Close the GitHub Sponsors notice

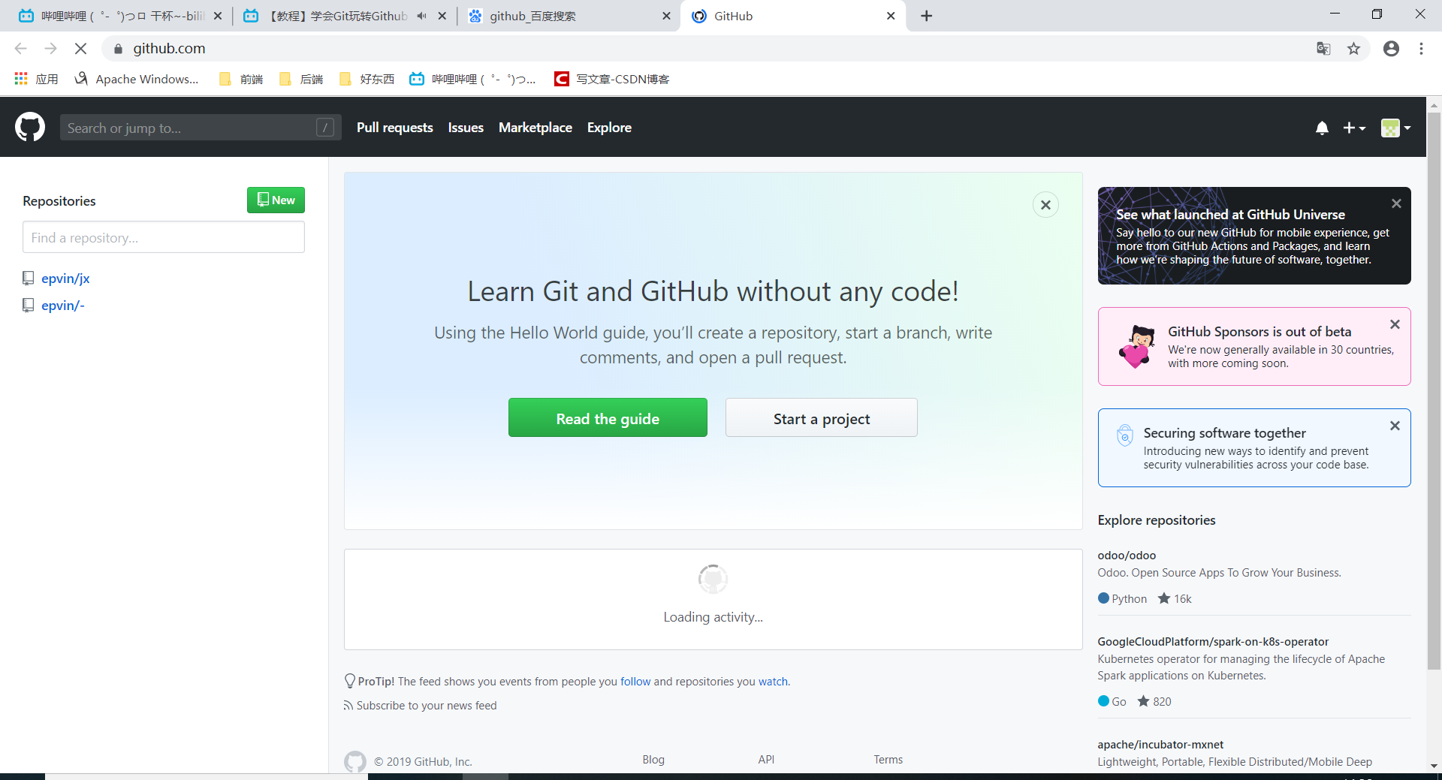(x=1395, y=324)
